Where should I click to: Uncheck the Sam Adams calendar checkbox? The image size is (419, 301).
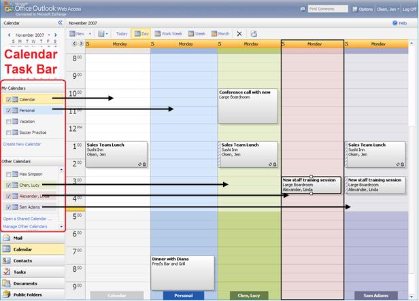coord(9,207)
